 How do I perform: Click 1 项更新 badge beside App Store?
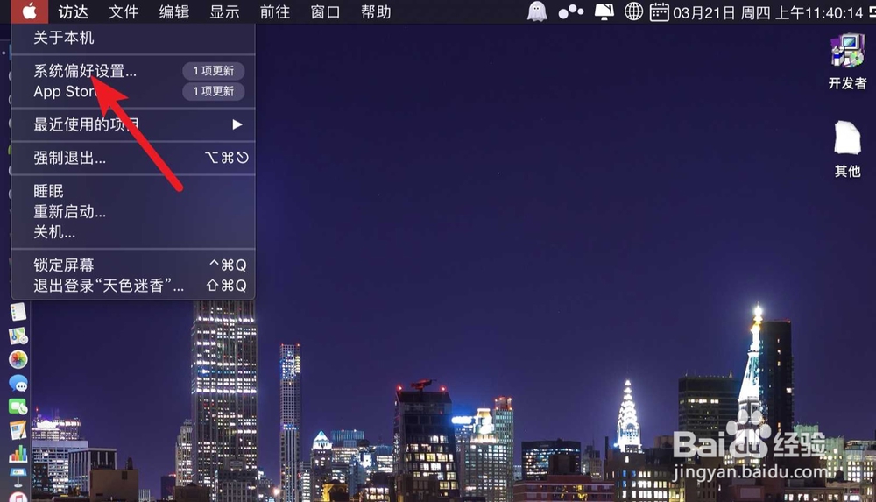point(214,92)
